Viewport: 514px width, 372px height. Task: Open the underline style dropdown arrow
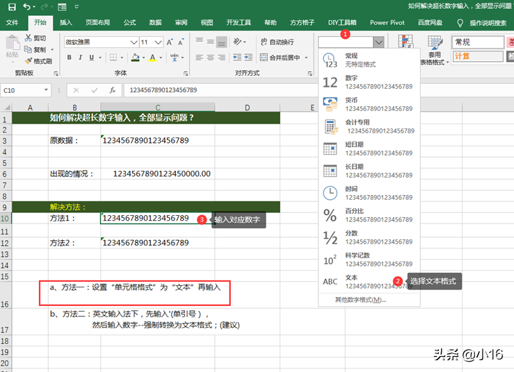tap(100, 58)
